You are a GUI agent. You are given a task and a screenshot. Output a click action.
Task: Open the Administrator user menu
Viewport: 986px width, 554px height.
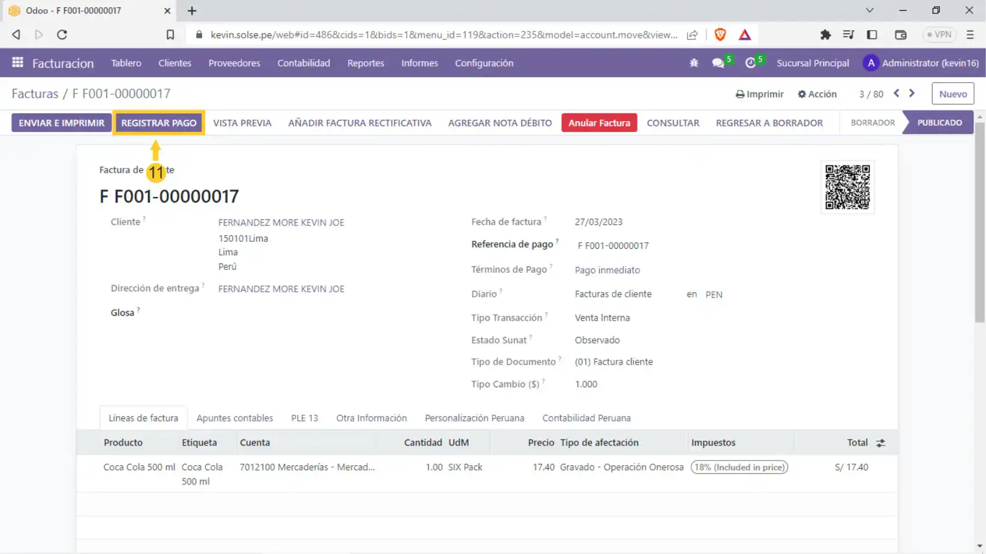921,63
